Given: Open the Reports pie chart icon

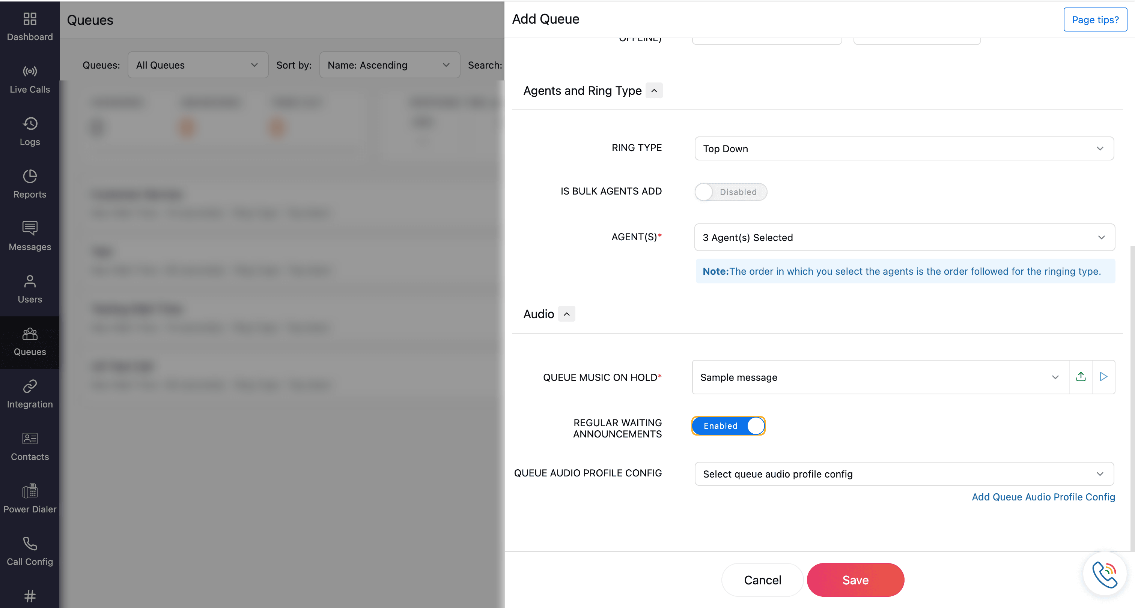Looking at the screenshot, I should [30, 177].
